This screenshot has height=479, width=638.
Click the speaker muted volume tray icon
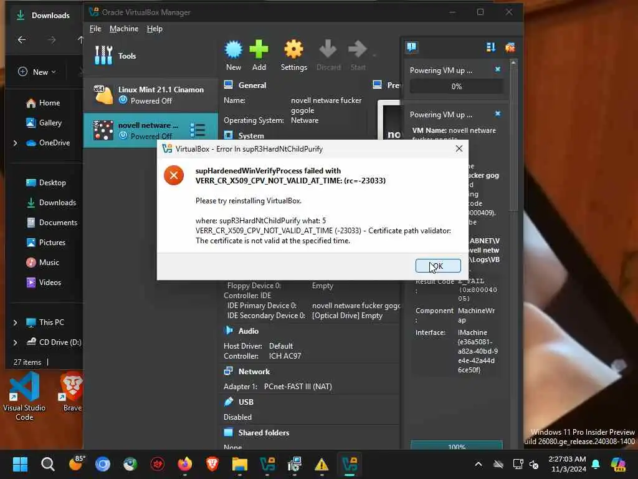(534, 464)
